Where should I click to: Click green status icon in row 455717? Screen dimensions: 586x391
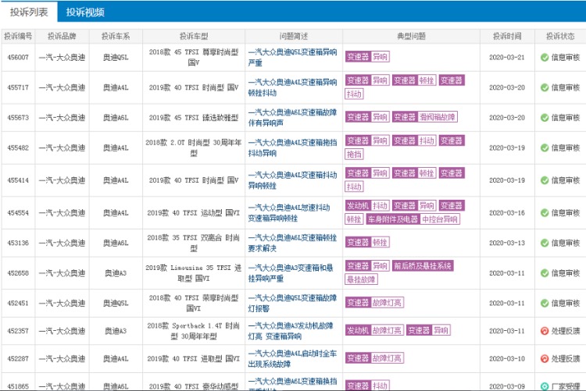point(545,87)
